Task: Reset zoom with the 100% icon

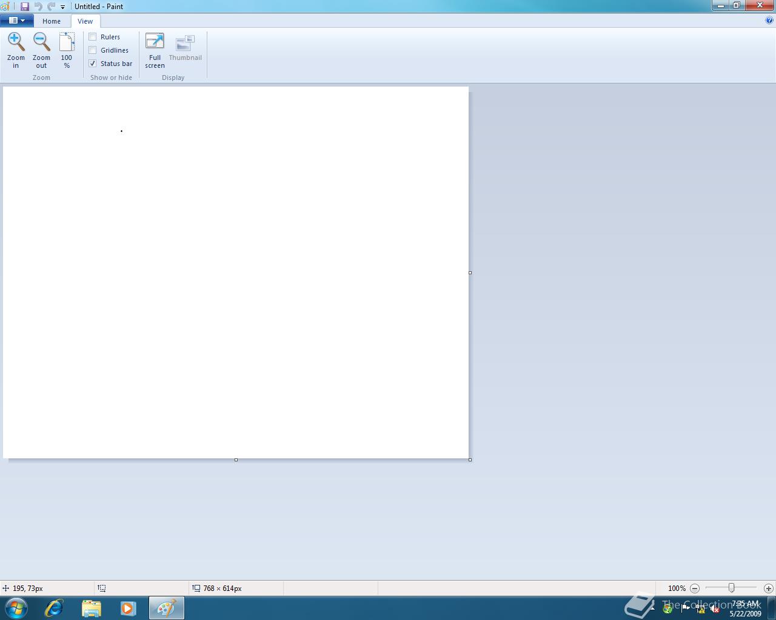Action: coord(67,48)
